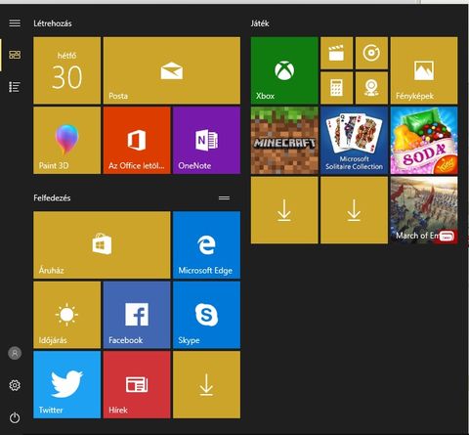Open the Calculator small tile
Screen dimensions: 469x435
click(336, 88)
